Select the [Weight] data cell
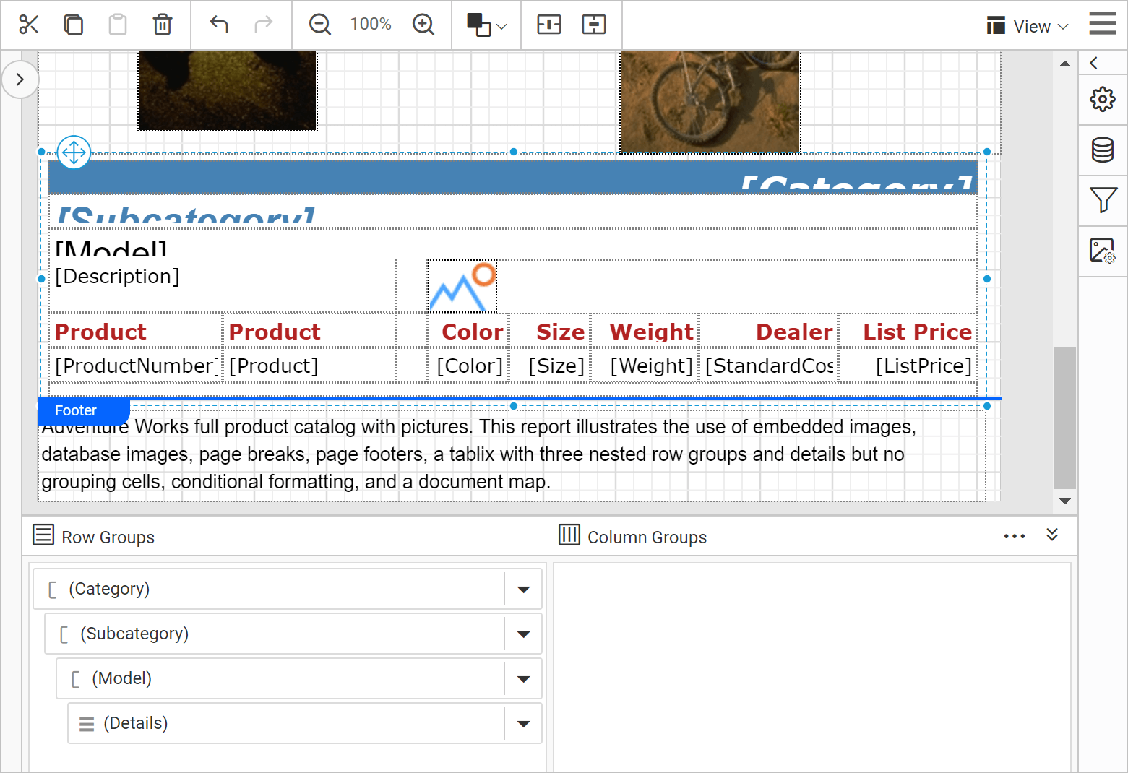1128x773 pixels. [645, 366]
